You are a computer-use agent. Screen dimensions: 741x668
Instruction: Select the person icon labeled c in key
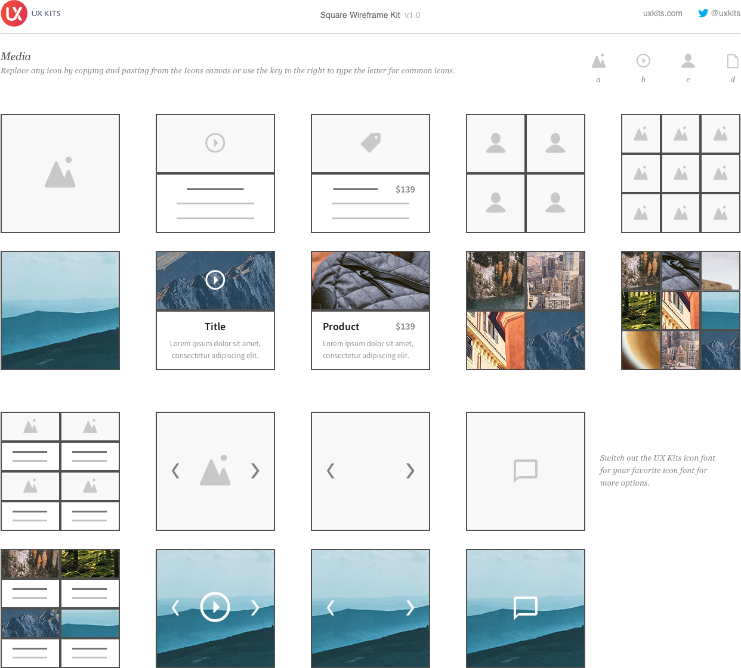(688, 61)
